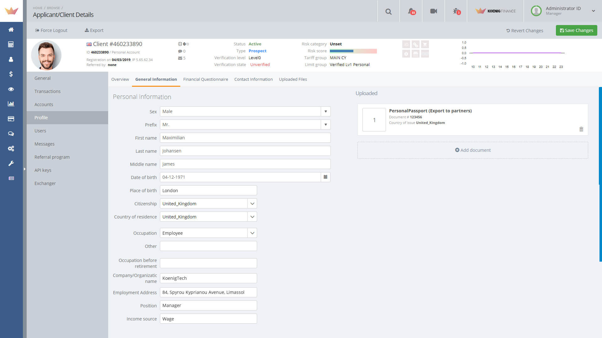This screenshot has height=338, width=602.
Task: Open the calculator icon in sidebar
Action: coord(11,44)
